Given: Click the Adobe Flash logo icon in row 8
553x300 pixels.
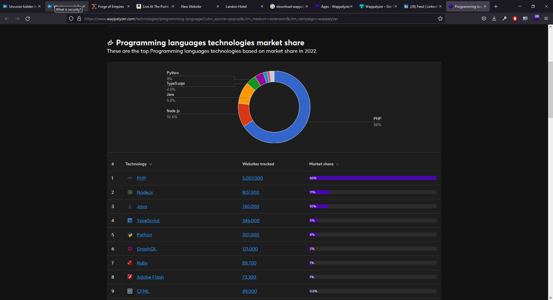Looking at the screenshot, I should [130, 277].
